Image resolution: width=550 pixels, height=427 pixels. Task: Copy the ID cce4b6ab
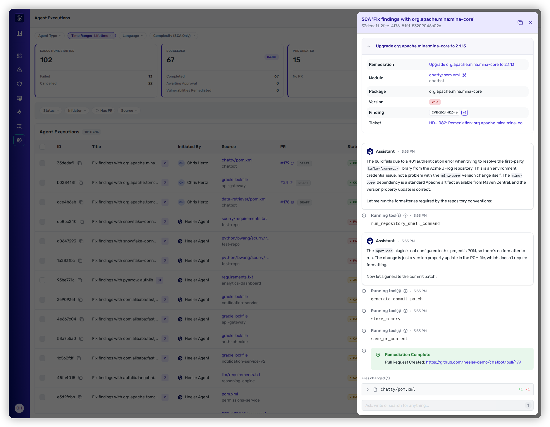(x=81, y=202)
